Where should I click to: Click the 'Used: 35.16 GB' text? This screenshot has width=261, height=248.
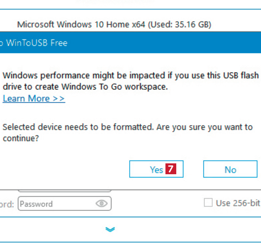(x=180, y=24)
